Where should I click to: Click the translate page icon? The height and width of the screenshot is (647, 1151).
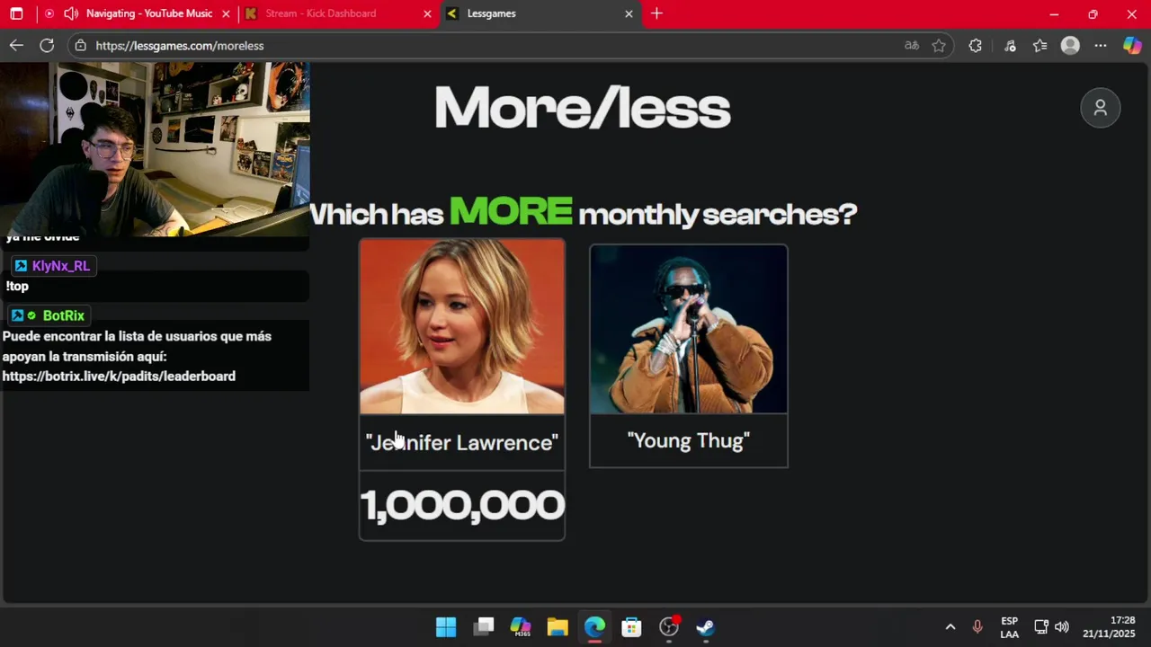click(912, 45)
